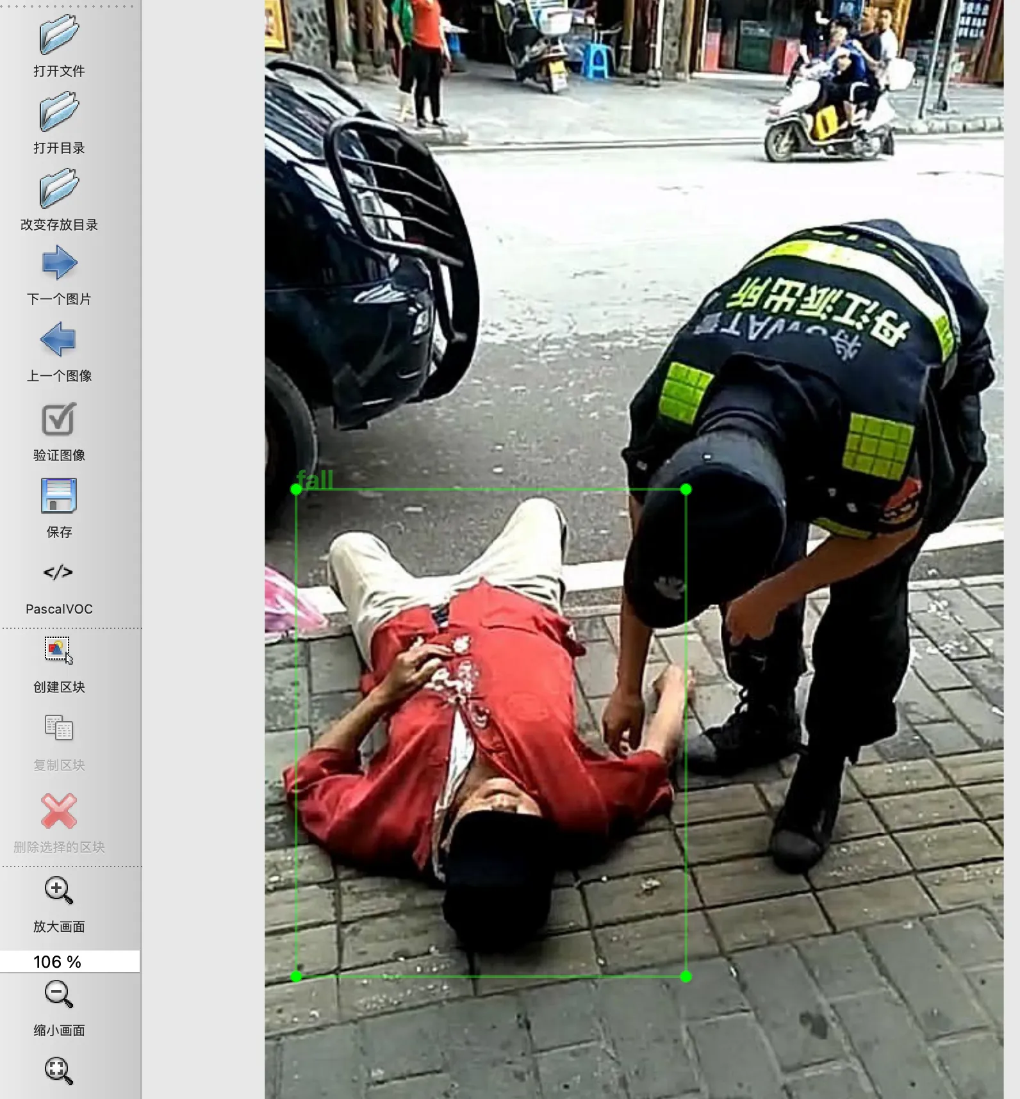The image size is (1020, 1099).
Task: Go to the next image (下一个图片)
Action: pyautogui.click(x=59, y=263)
